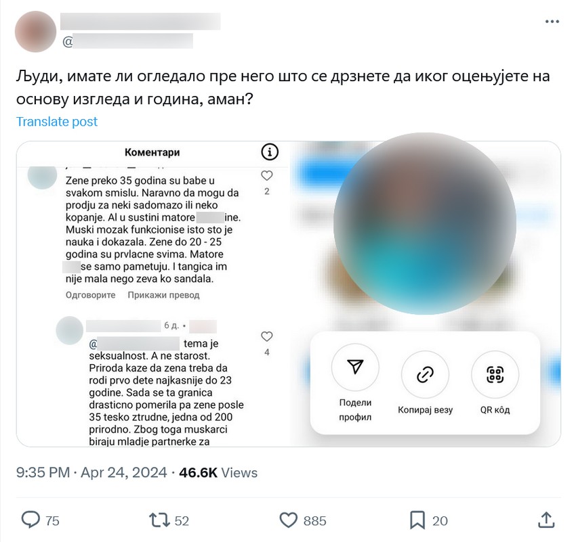Click Прикажи превод under the comment
The width and height of the screenshot is (576, 542).
163,295
